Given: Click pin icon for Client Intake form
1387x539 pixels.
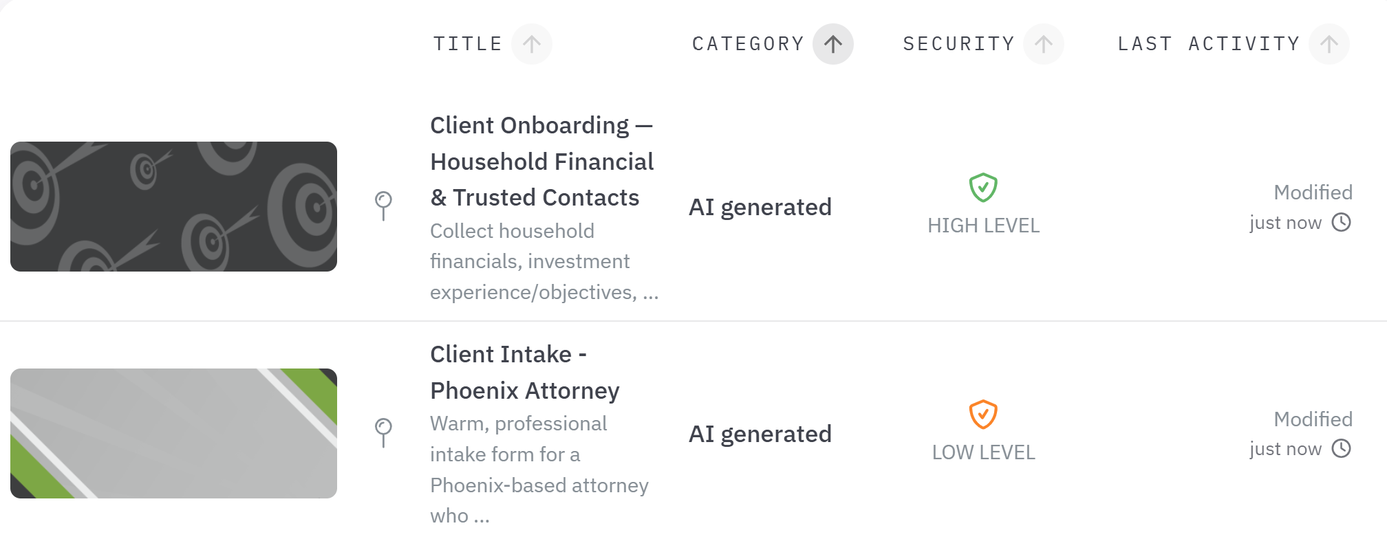Looking at the screenshot, I should (383, 432).
